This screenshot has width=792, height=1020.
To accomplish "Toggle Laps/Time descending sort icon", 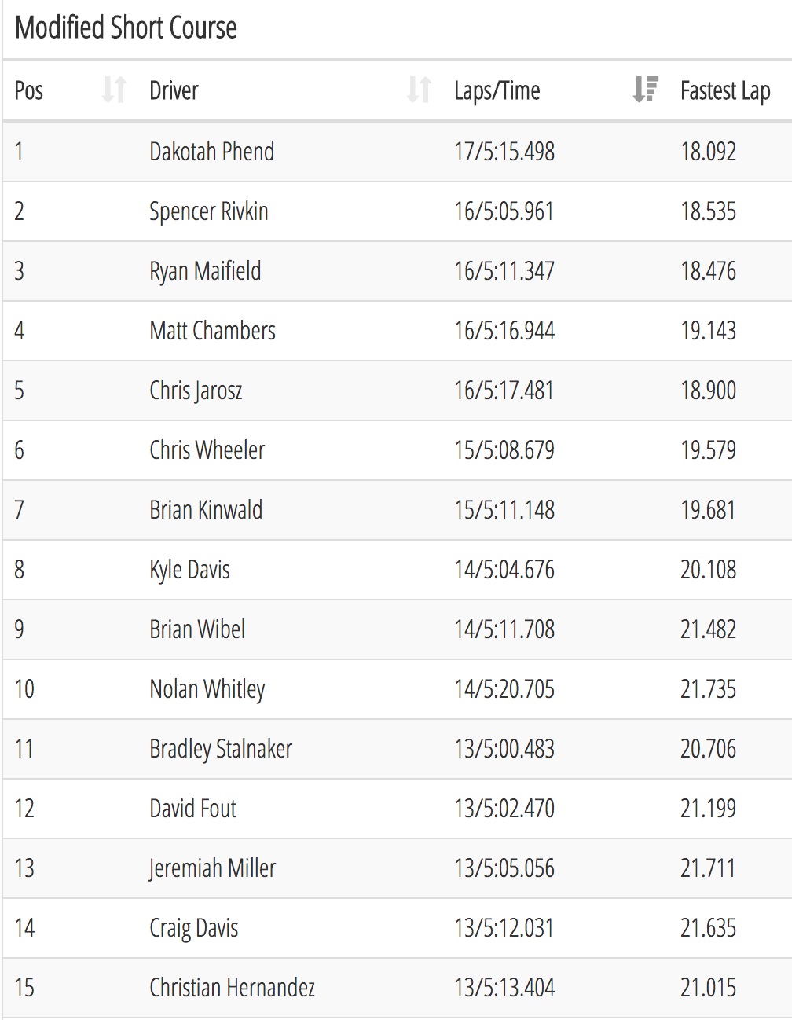I will [x=645, y=90].
